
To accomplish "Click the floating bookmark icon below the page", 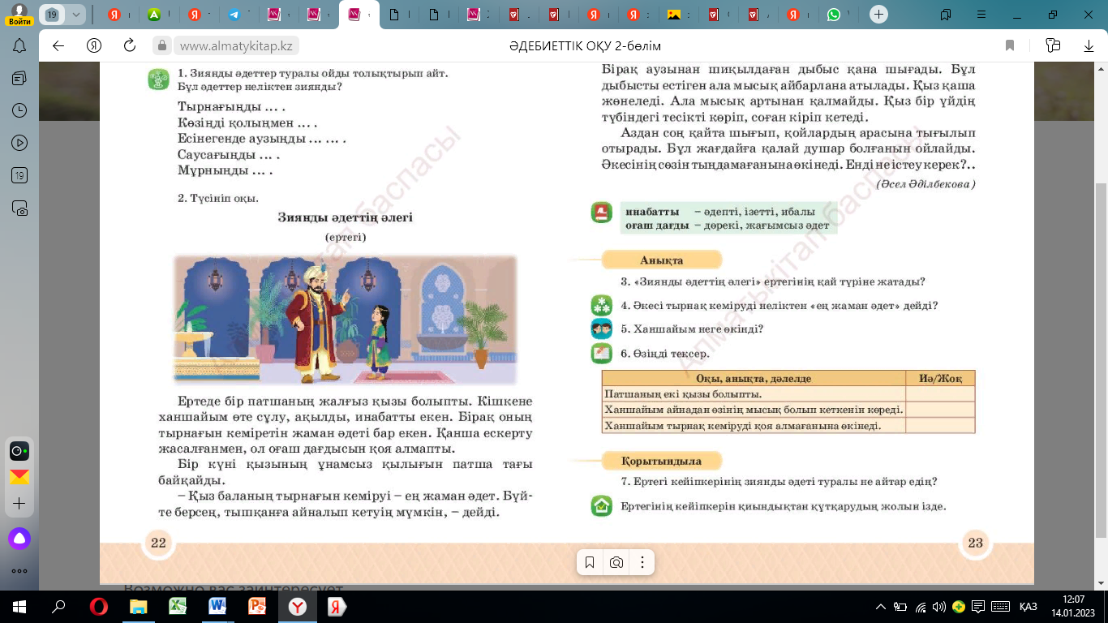I will pos(590,562).
